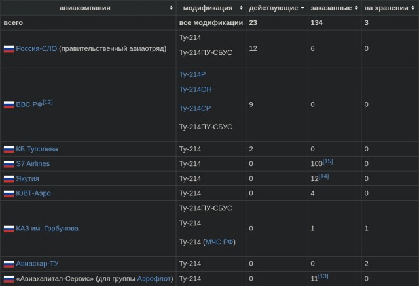Screen dimensions: 419x286
Task: Click the действующие column header text
Action: 274,8
